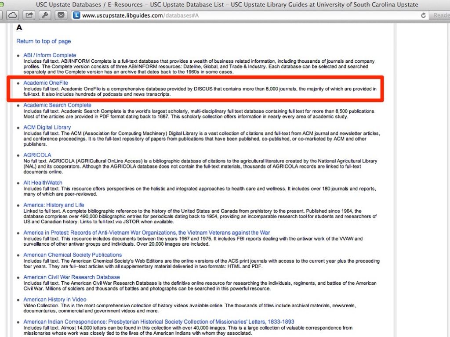
Task: Click America: History and Life link
Action: point(54,205)
